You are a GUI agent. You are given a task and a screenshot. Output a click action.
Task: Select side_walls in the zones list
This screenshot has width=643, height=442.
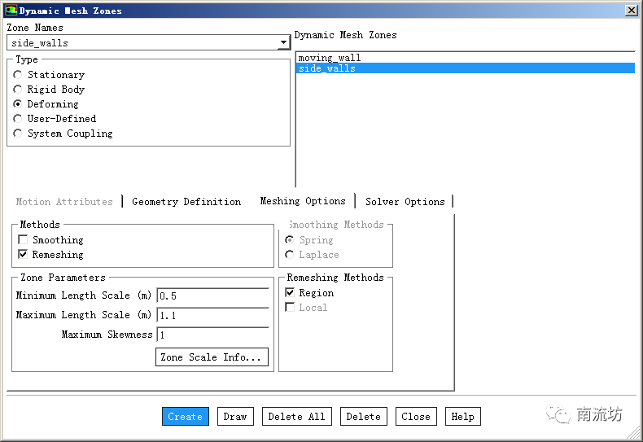(x=326, y=68)
